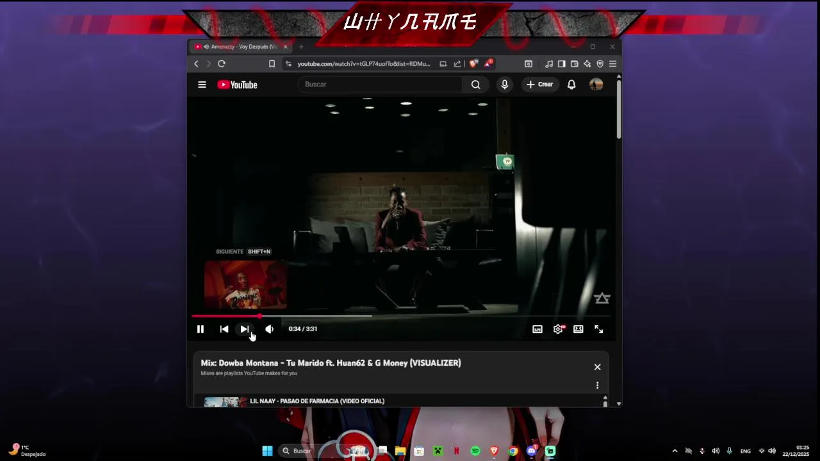Image resolution: width=820 pixels, height=461 pixels.
Task: Open Spotify from the taskbar
Action: point(475,451)
